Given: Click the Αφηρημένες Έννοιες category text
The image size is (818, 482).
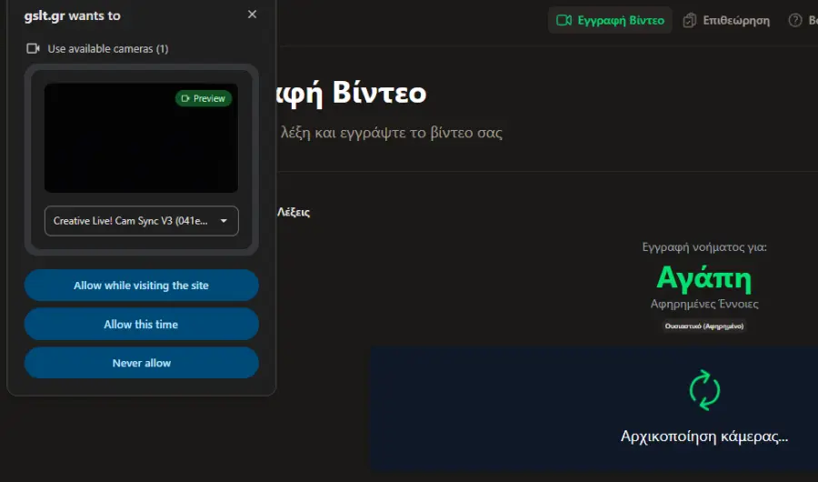Looking at the screenshot, I should 704,304.
